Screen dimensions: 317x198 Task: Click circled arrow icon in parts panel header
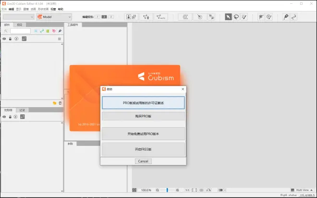pos(16,39)
